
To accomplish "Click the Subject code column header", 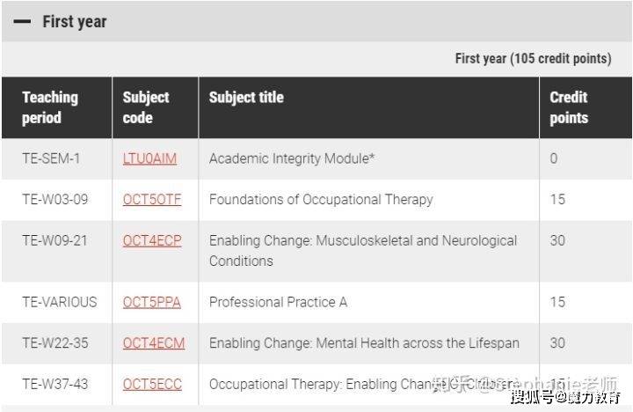I will 146,107.
